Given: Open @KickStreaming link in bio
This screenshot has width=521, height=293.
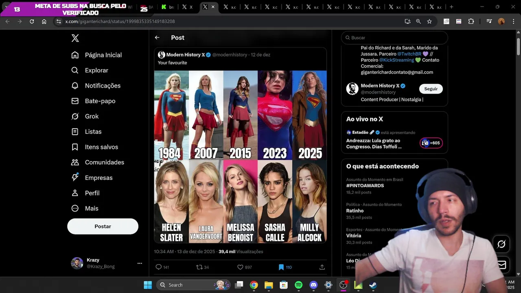Looking at the screenshot, I should [396, 60].
